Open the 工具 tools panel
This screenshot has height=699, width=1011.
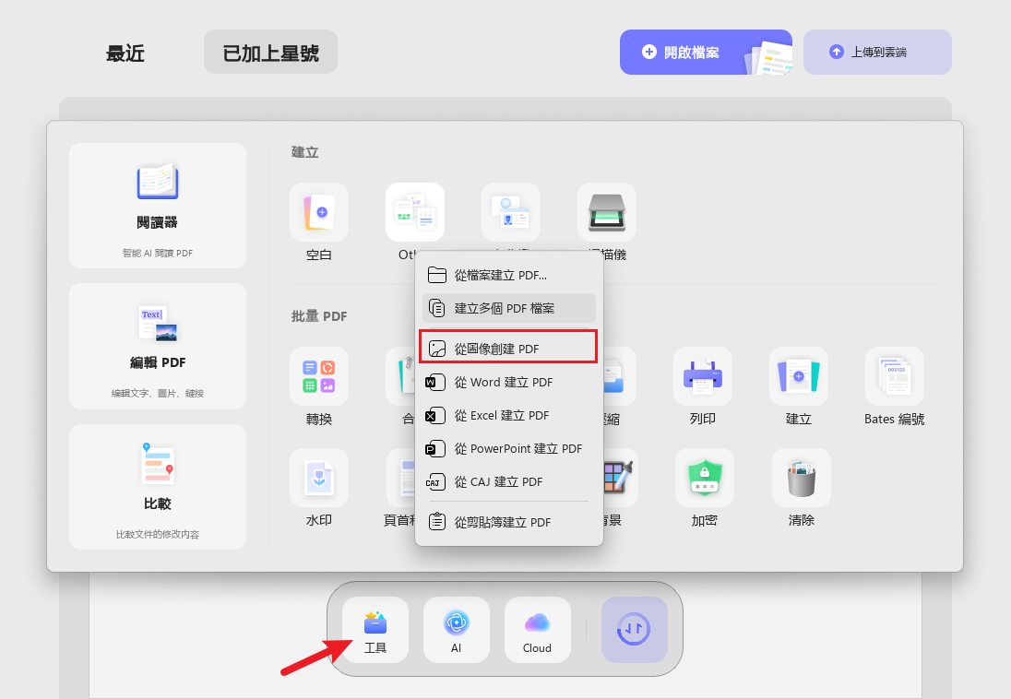375,629
